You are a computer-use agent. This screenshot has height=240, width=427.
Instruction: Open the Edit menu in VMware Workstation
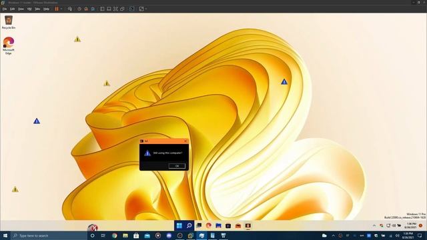[12, 9]
